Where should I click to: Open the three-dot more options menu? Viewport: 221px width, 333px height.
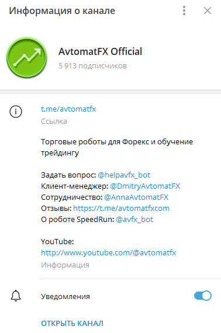[184, 11]
